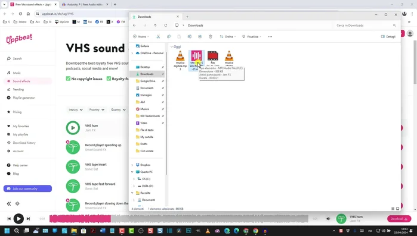Play the VHS tape insert sound effect
417x236 pixels.
pyautogui.click(x=73, y=166)
